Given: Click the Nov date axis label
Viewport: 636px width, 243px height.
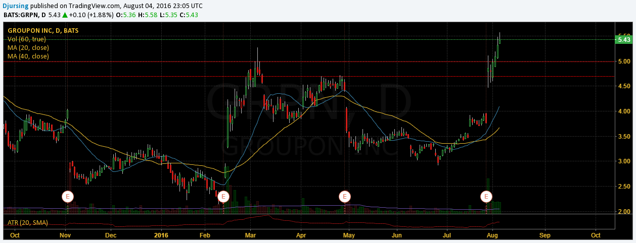Looking at the screenshot, I should pyautogui.click(x=66, y=235).
